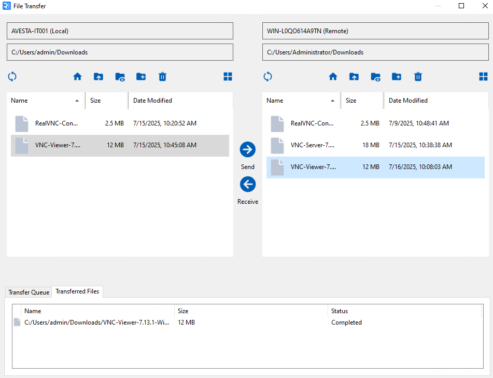Sort local files by Size column

tap(96, 100)
